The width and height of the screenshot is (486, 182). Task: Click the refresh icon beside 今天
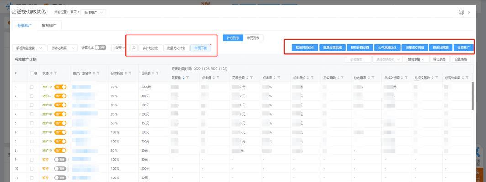[x=134, y=48]
